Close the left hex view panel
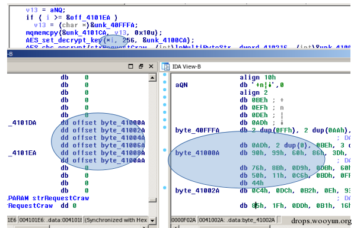The height and width of the screenshot is (228, 354). 151,66
